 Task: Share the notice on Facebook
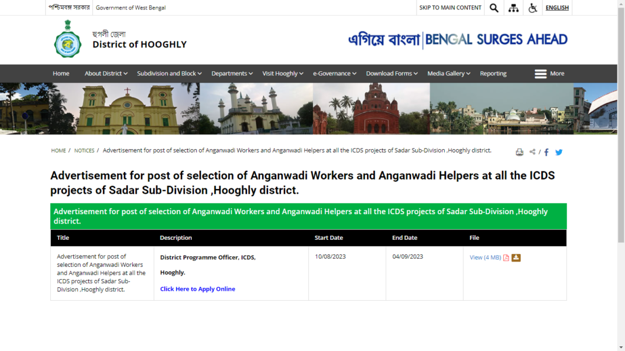point(546,152)
